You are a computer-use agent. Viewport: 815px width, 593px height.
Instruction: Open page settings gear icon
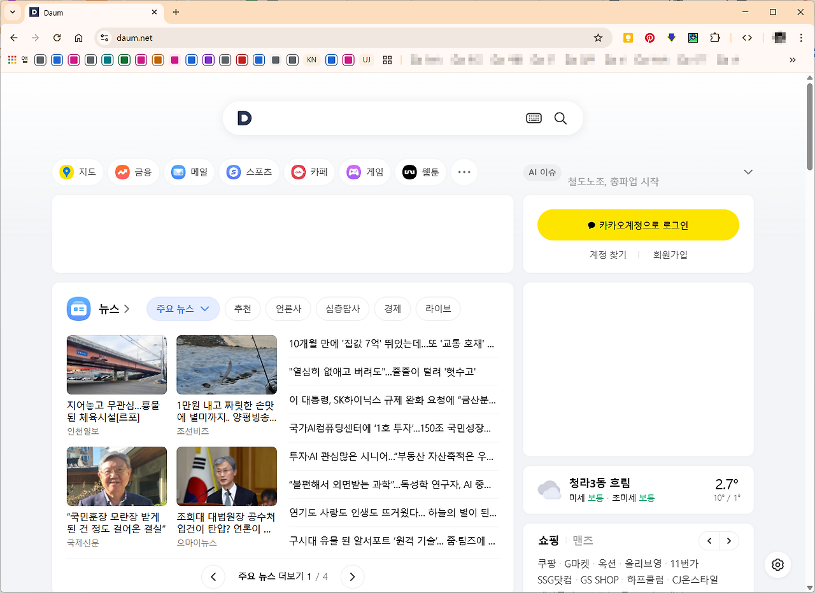(x=777, y=564)
